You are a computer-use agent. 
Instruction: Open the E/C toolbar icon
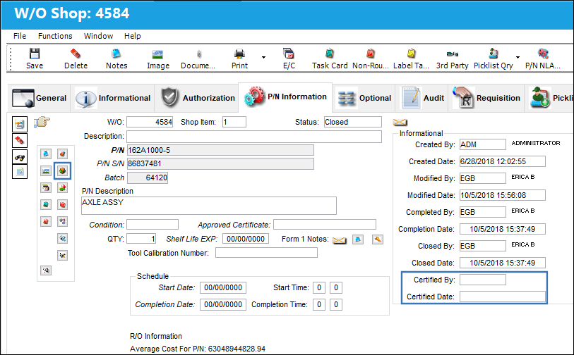pos(289,54)
